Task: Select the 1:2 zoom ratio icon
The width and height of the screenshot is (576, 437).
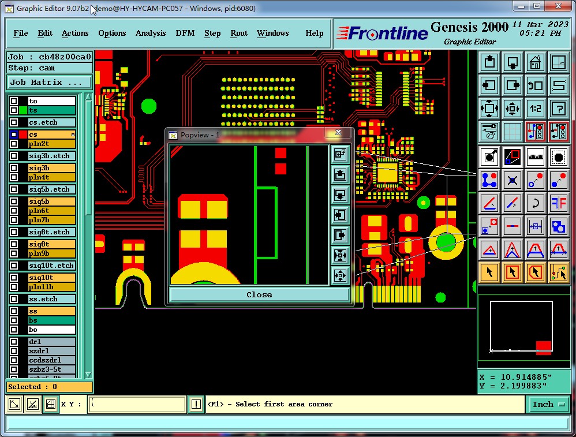Action: [x=535, y=109]
